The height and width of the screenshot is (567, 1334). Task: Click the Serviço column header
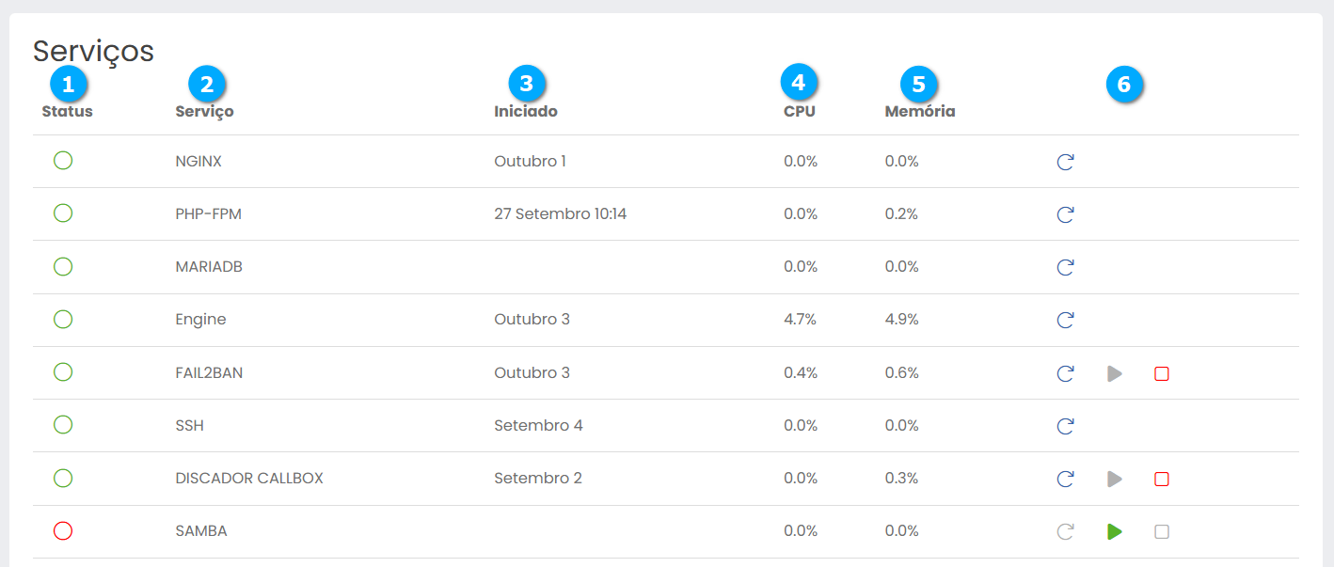point(204,111)
